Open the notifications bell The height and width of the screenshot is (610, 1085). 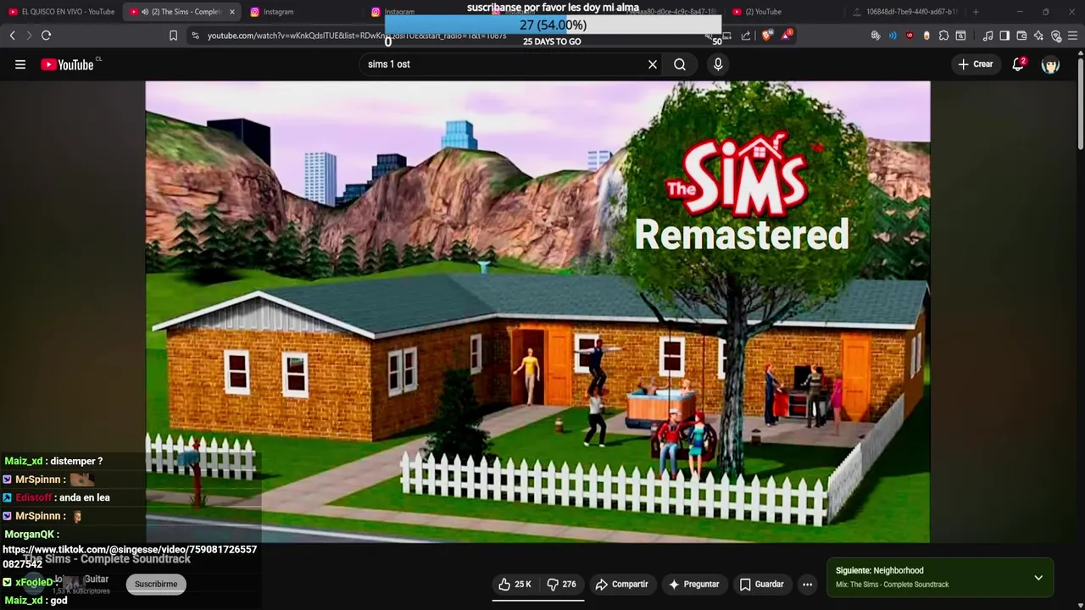[x=1018, y=64]
